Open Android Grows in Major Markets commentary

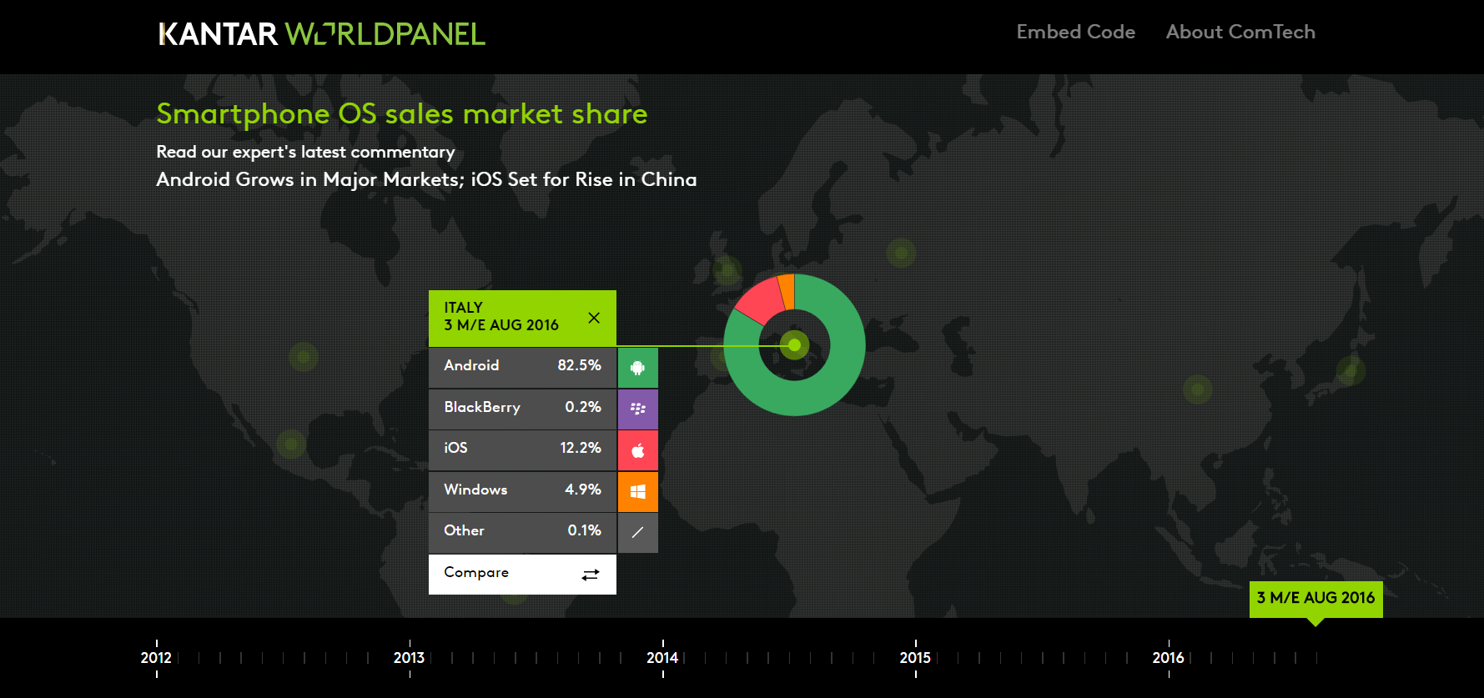point(426,179)
